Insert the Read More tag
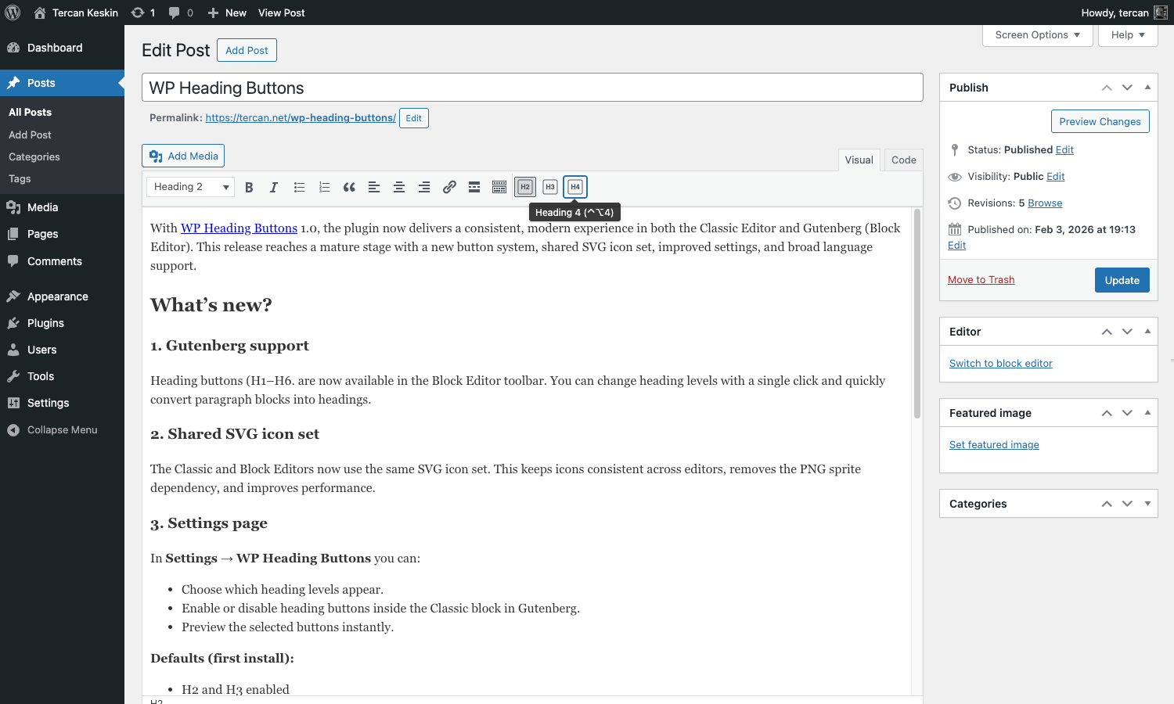1174x704 pixels. tap(474, 187)
